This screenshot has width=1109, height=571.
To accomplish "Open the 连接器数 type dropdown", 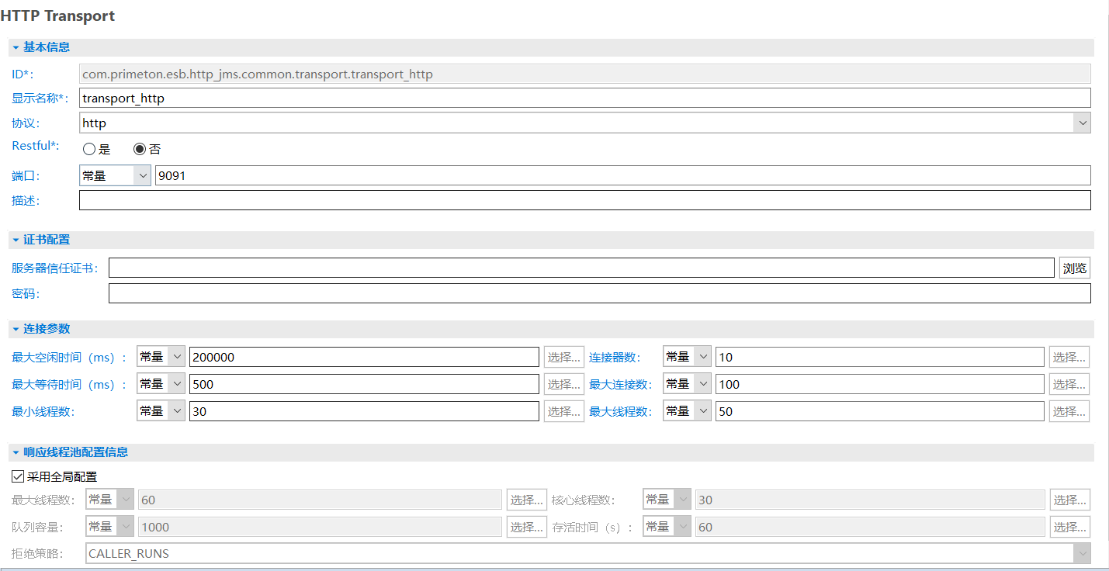I will pyautogui.click(x=687, y=357).
